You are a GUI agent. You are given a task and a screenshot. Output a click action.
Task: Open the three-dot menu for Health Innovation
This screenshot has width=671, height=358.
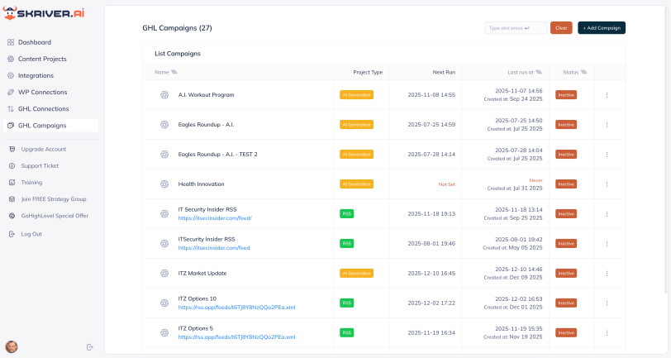pos(607,184)
